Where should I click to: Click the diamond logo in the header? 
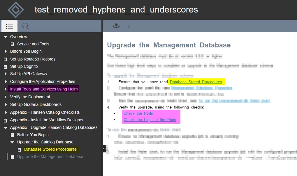[16, 10]
